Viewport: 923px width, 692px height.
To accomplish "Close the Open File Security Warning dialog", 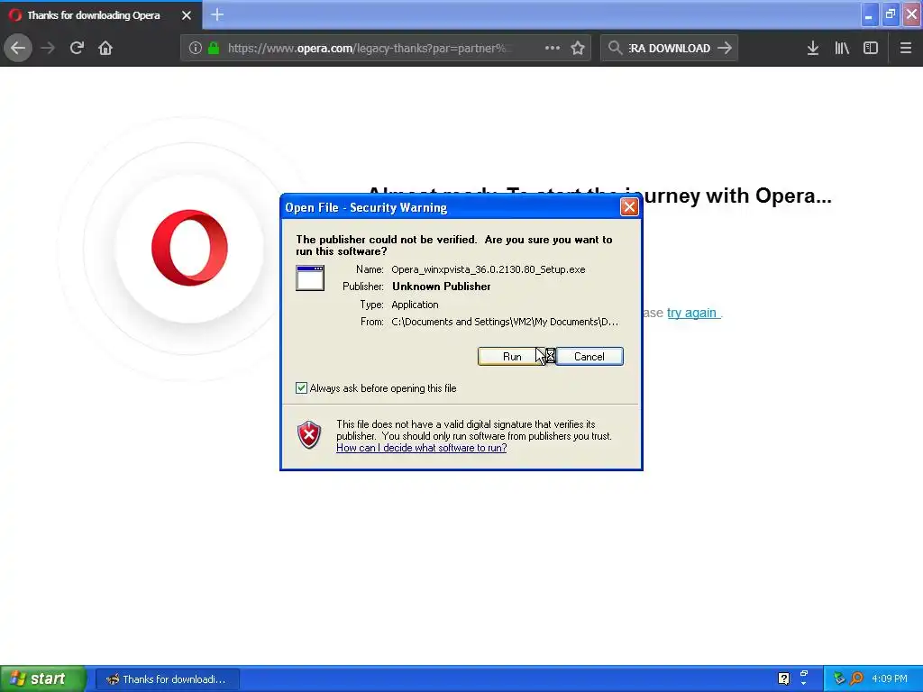I will (x=629, y=207).
